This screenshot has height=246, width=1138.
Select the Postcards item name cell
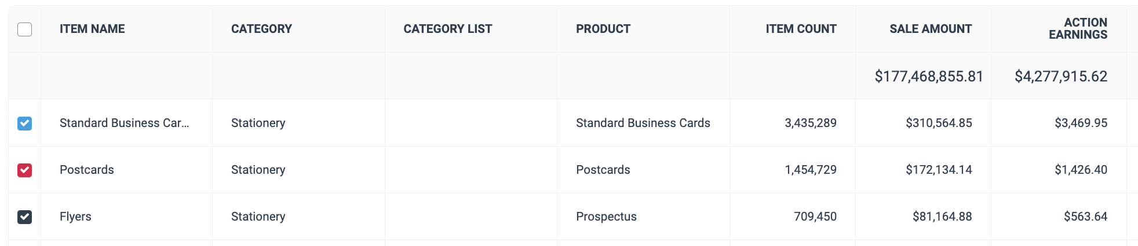[87, 170]
